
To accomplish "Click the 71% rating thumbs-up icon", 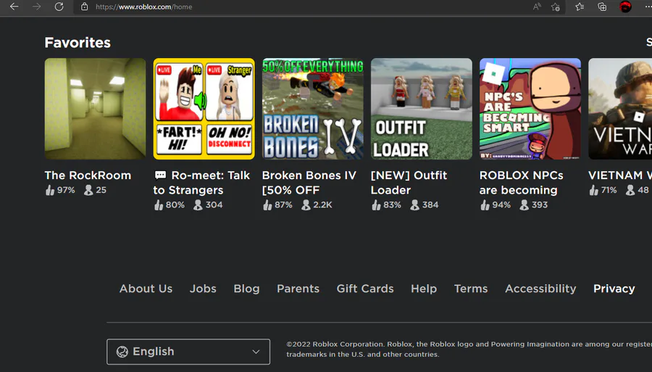I will coord(593,190).
